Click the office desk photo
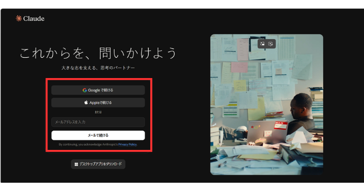Viewport: 364px width, 190px height. (266, 105)
